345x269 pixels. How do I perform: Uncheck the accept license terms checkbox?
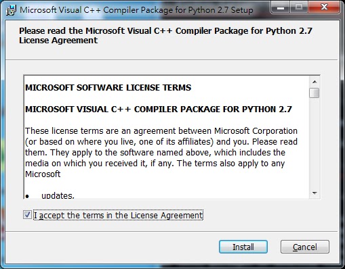point(27,215)
